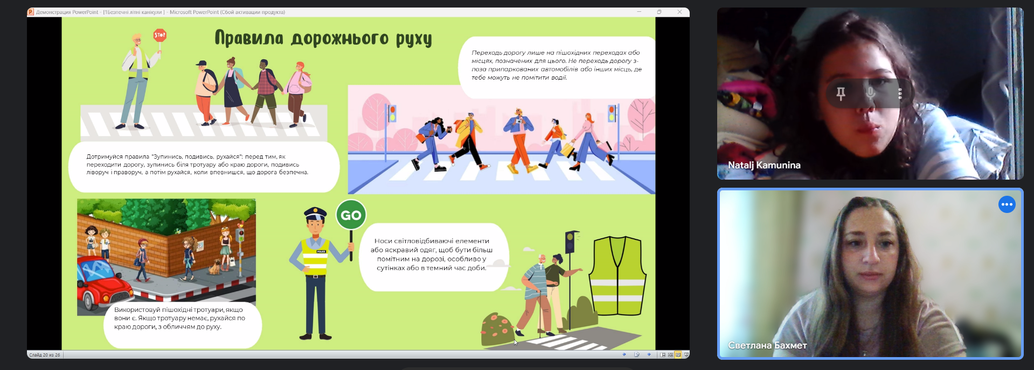Click slide counter 'Слайд 20 из 26'
Screen dimensions: 1034x370
[45, 355]
